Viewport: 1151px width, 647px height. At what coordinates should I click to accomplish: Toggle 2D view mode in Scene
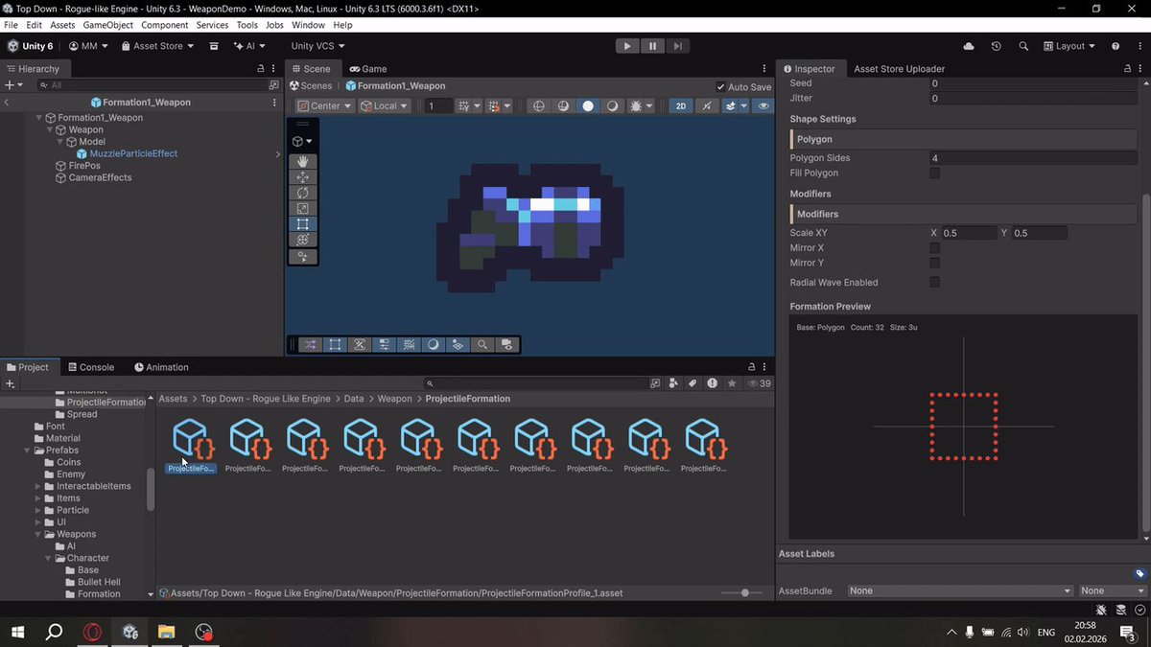pyautogui.click(x=681, y=106)
